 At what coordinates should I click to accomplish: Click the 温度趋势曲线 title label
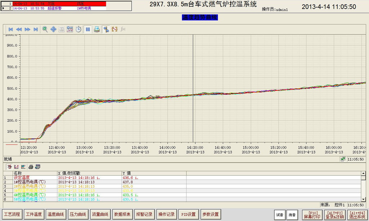click(200, 17)
